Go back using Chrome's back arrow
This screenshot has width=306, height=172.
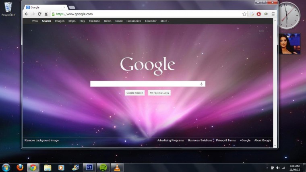point(27,14)
